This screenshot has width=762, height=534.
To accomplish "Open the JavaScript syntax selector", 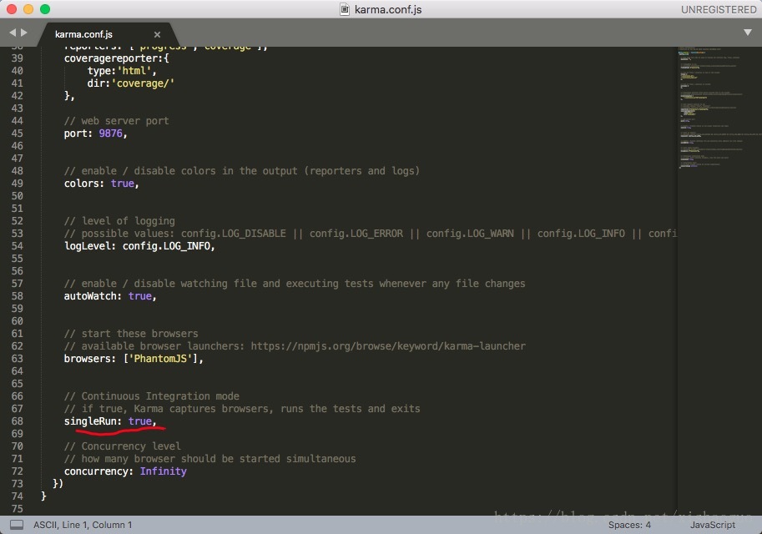I will [713, 525].
